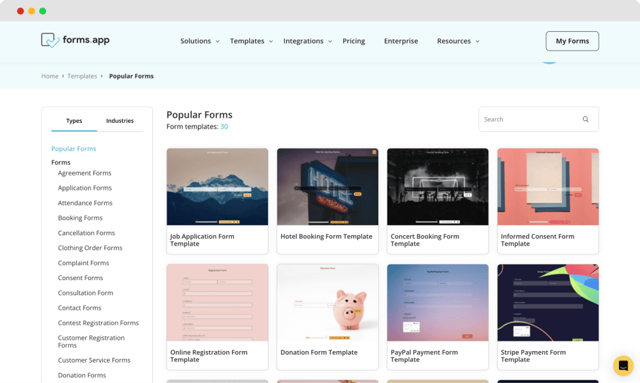Click the My Forms button
This screenshot has width=640, height=383.
point(572,41)
